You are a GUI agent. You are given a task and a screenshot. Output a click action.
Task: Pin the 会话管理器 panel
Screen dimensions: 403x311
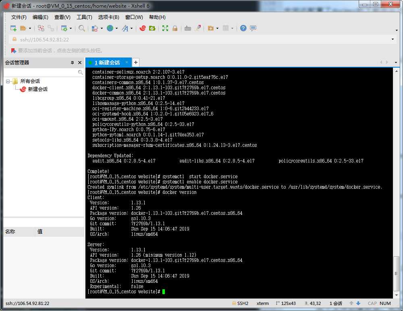click(x=72, y=63)
